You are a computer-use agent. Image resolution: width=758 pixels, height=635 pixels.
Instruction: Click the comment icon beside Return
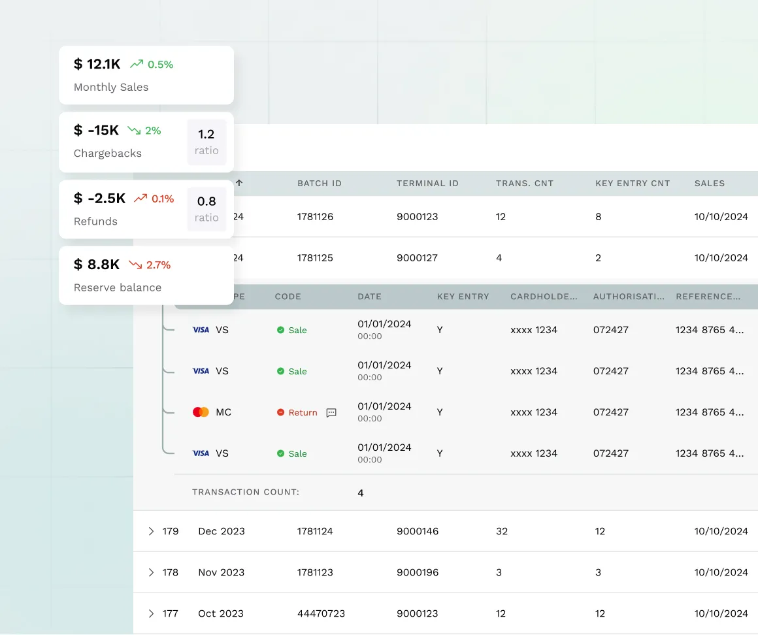331,413
